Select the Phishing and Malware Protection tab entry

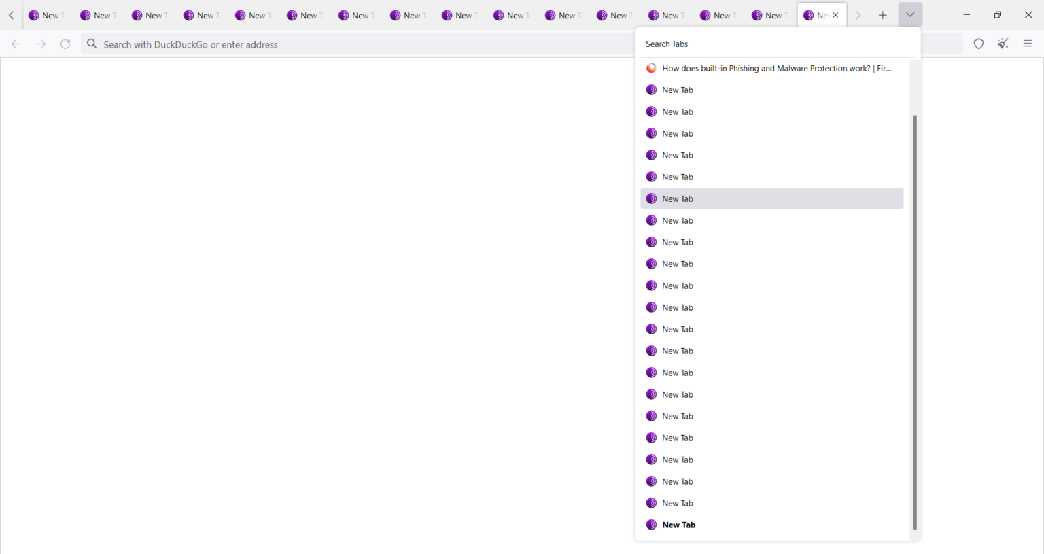coord(775,68)
